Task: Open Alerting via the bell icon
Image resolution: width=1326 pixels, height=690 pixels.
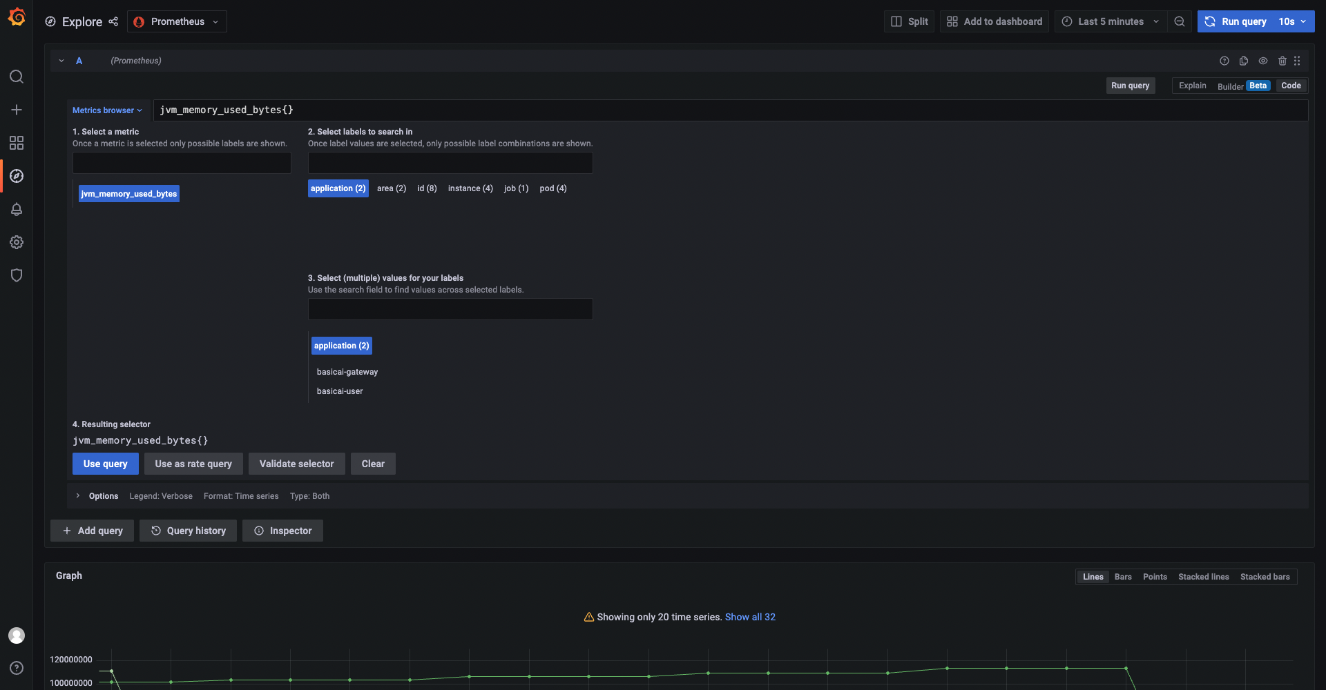Action: pyautogui.click(x=17, y=209)
